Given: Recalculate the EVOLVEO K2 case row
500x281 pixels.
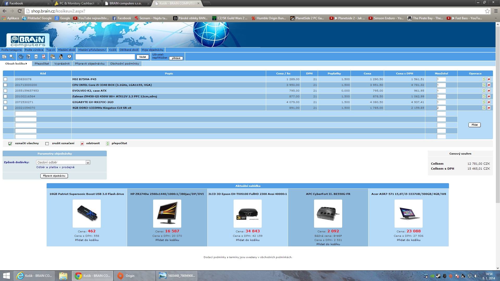Looking at the screenshot, I should pyautogui.click(x=484, y=91).
